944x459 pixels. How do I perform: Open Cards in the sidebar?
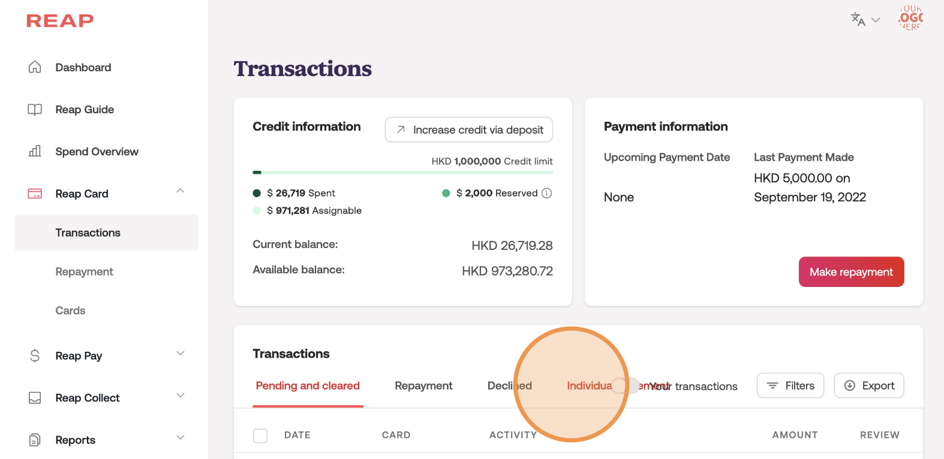70,310
